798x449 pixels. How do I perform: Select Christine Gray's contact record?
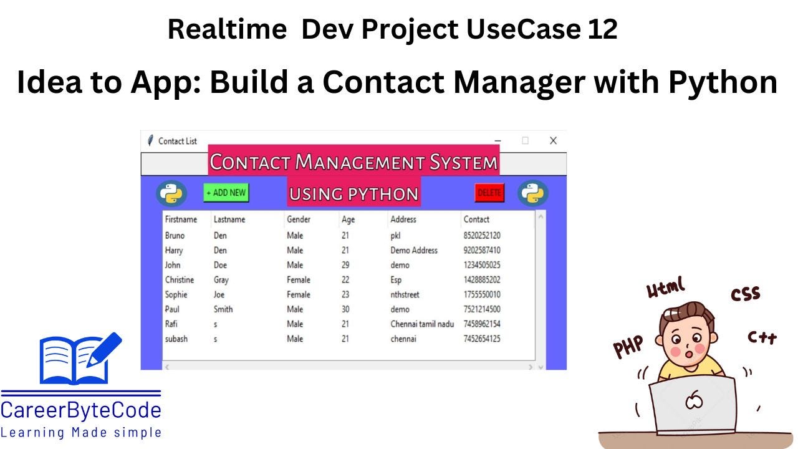(x=281, y=279)
